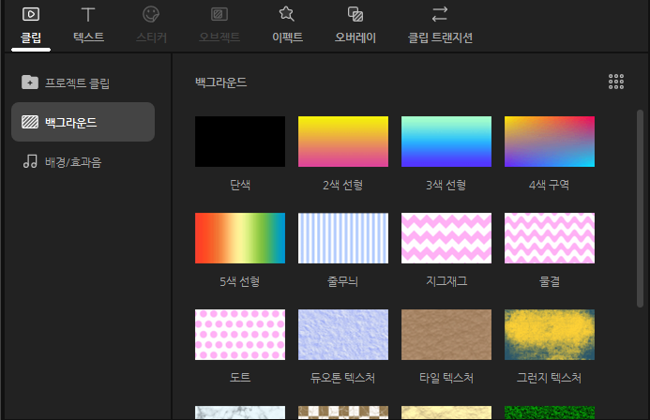Choose the 도트 polka dot background
This screenshot has width=650, height=420.
pyautogui.click(x=239, y=335)
